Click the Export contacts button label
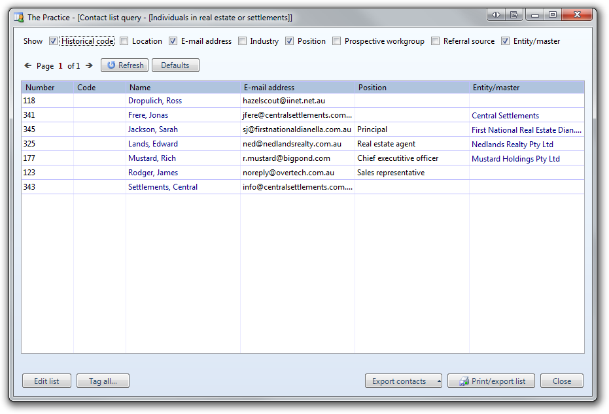This screenshot has height=414, width=609. (x=399, y=381)
